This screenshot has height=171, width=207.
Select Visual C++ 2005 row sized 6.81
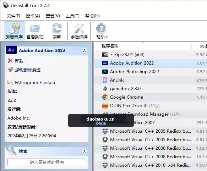point(150,140)
